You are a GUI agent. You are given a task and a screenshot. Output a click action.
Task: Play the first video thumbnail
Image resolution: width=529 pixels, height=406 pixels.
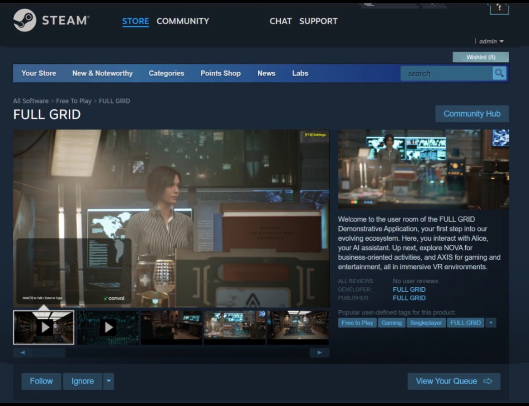[43, 327]
